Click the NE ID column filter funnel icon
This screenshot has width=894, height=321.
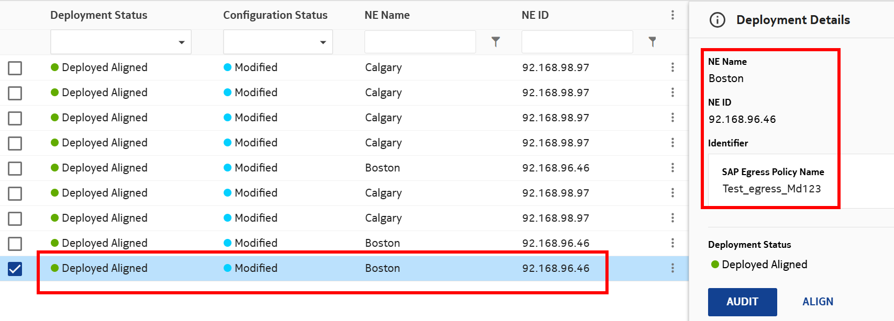(x=652, y=42)
